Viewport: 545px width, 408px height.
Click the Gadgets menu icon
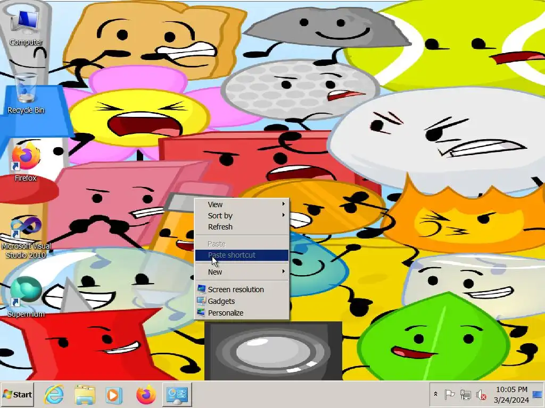click(x=201, y=301)
